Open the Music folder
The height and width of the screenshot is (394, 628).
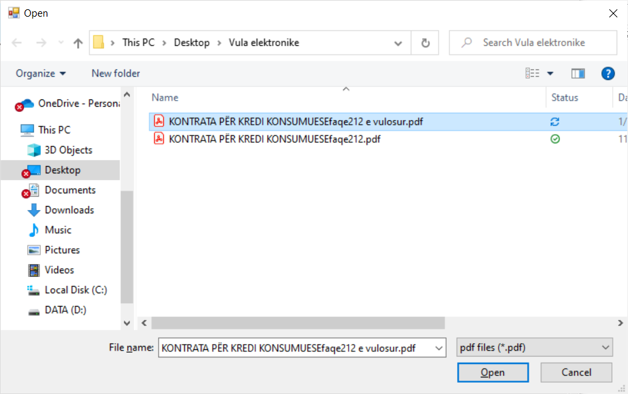(x=49, y=230)
